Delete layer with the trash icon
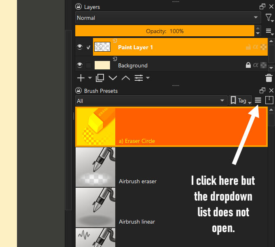 click(x=269, y=78)
